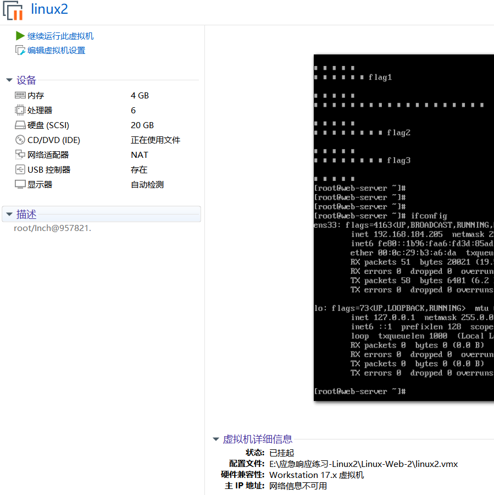The height and width of the screenshot is (495, 494).
Task: Collapse the 描述 description section
Action: (x=9, y=214)
